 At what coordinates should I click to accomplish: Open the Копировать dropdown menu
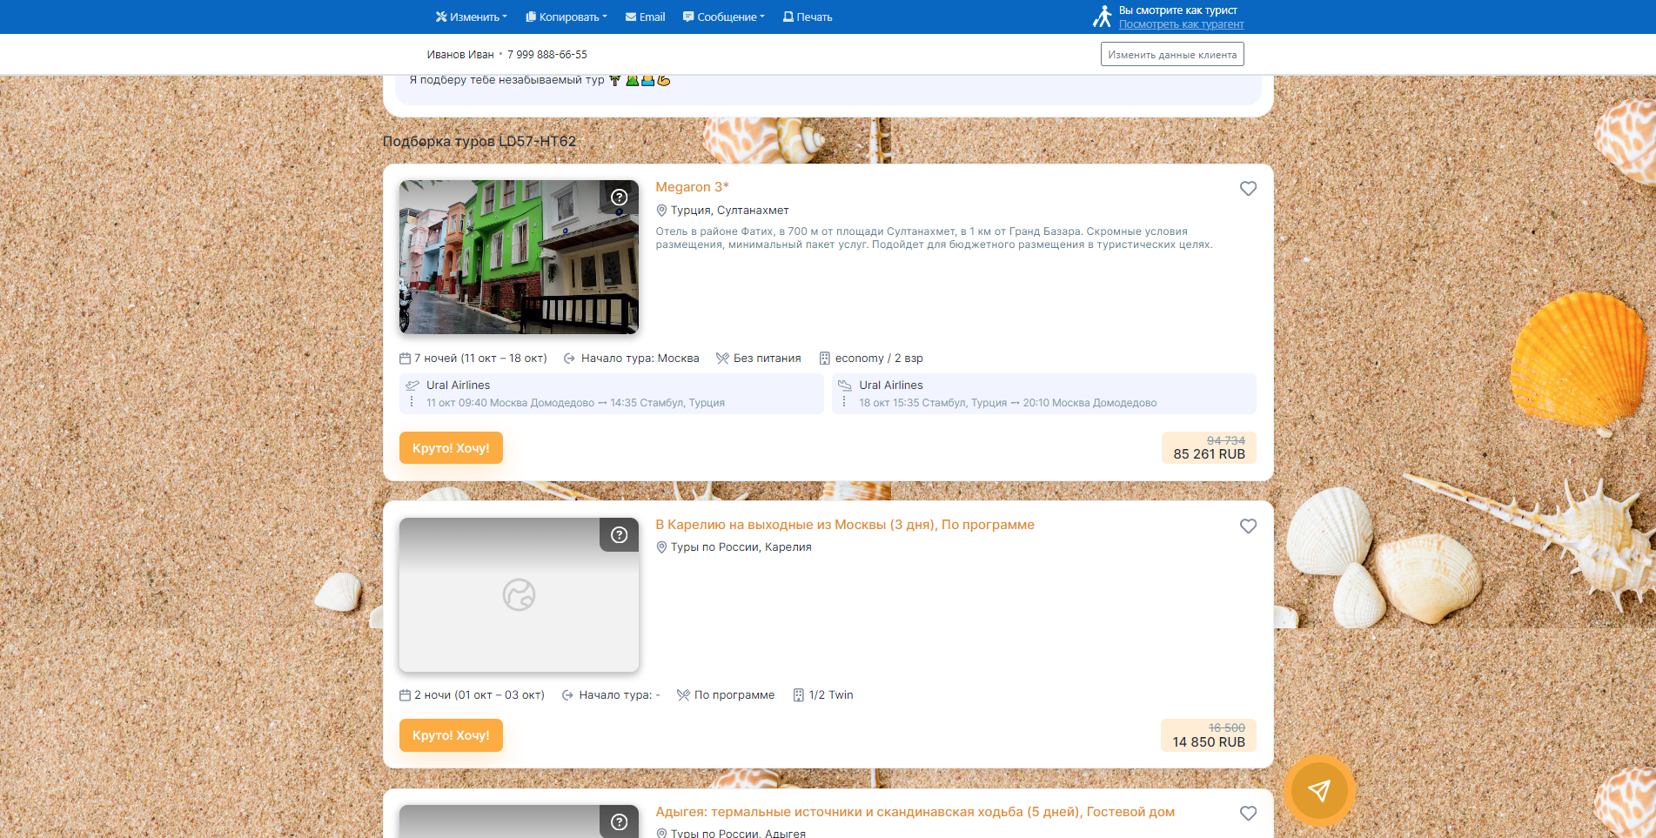567,17
